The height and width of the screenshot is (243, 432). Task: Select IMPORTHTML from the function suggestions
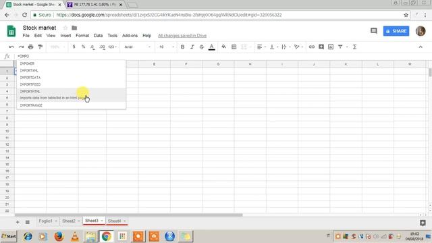pyautogui.click(x=72, y=94)
